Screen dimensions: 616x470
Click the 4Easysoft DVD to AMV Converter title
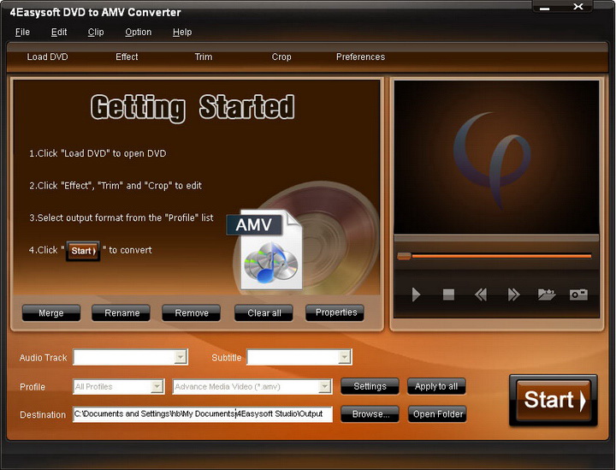coord(96,13)
